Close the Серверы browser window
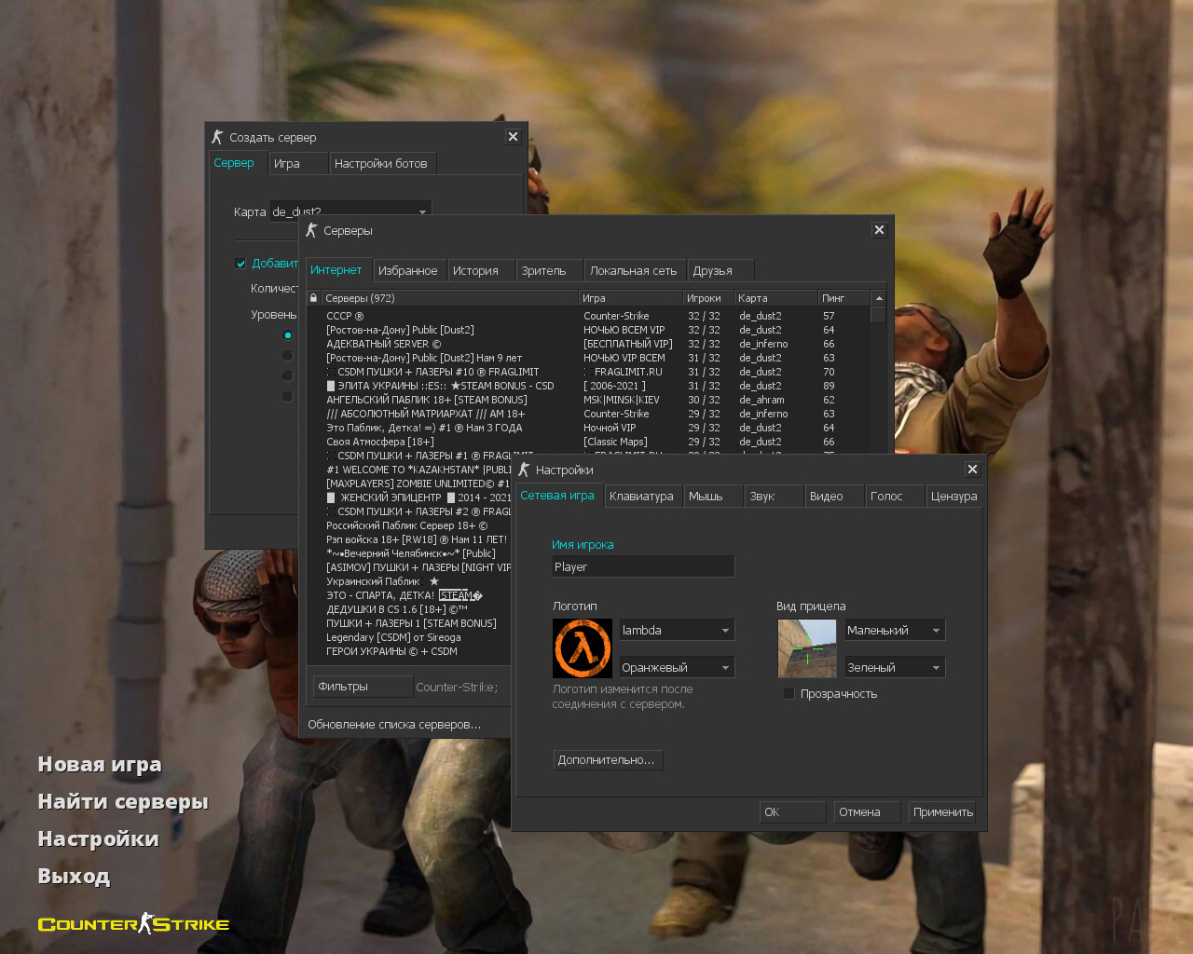The height and width of the screenshot is (954, 1193). [x=879, y=230]
